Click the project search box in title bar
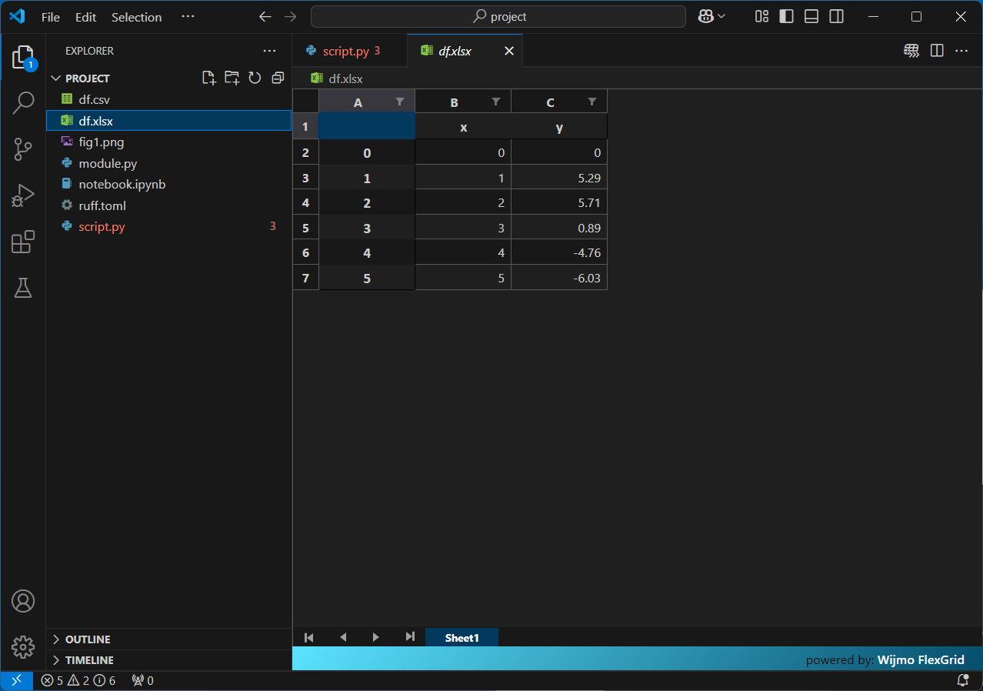The image size is (983, 691). [x=498, y=16]
